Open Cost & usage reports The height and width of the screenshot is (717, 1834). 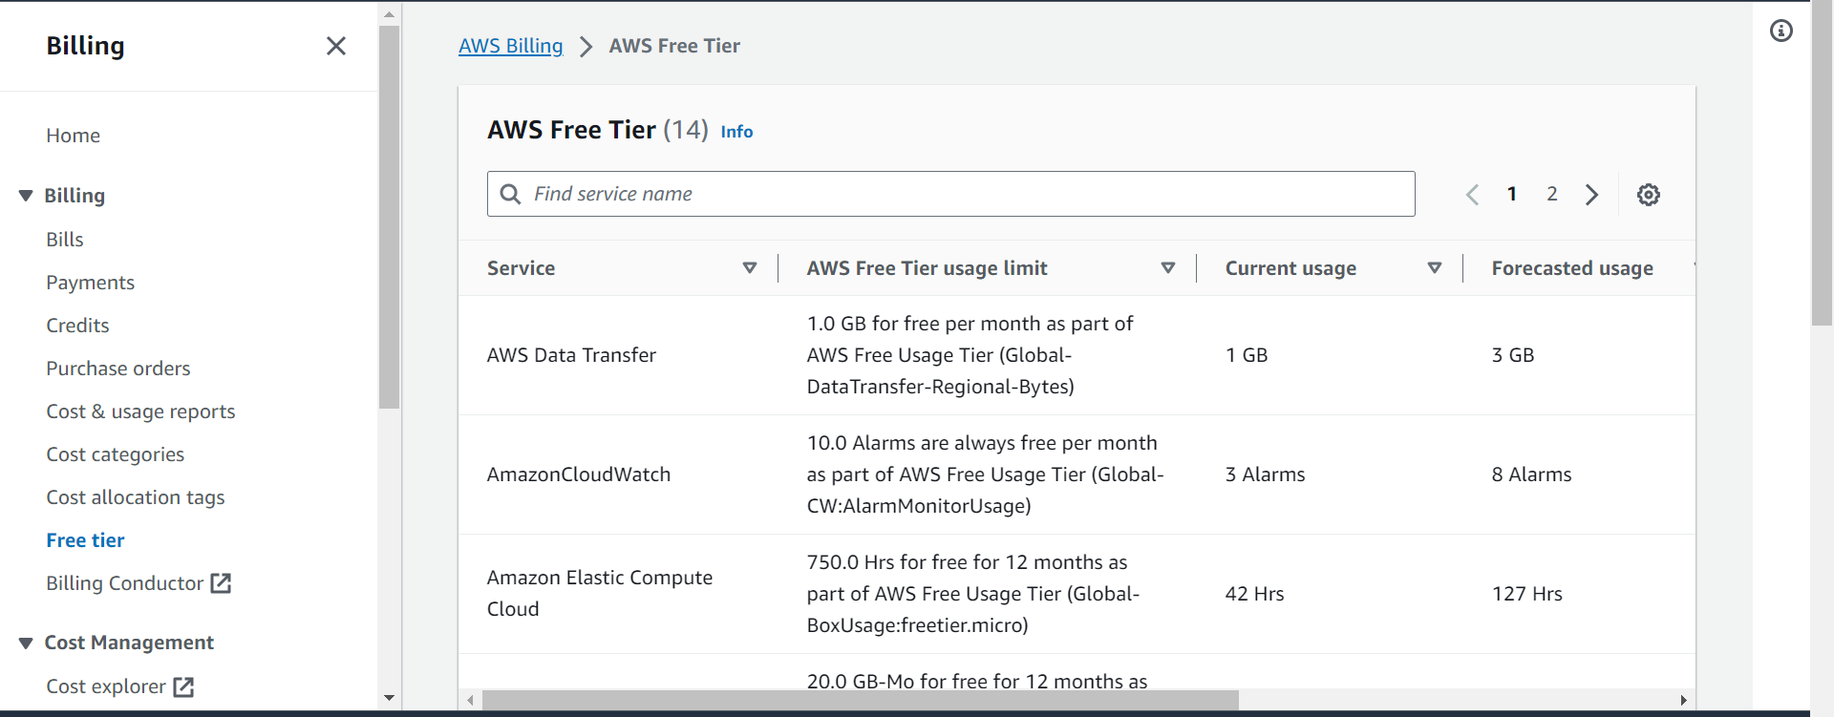click(x=140, y=411)
